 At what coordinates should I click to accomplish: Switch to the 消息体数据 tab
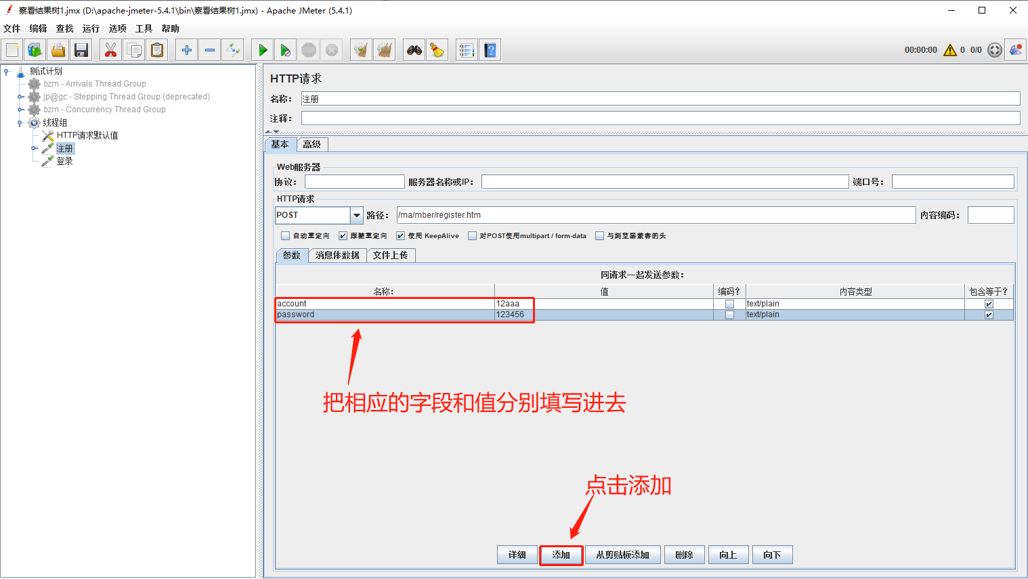coord(337,255)
